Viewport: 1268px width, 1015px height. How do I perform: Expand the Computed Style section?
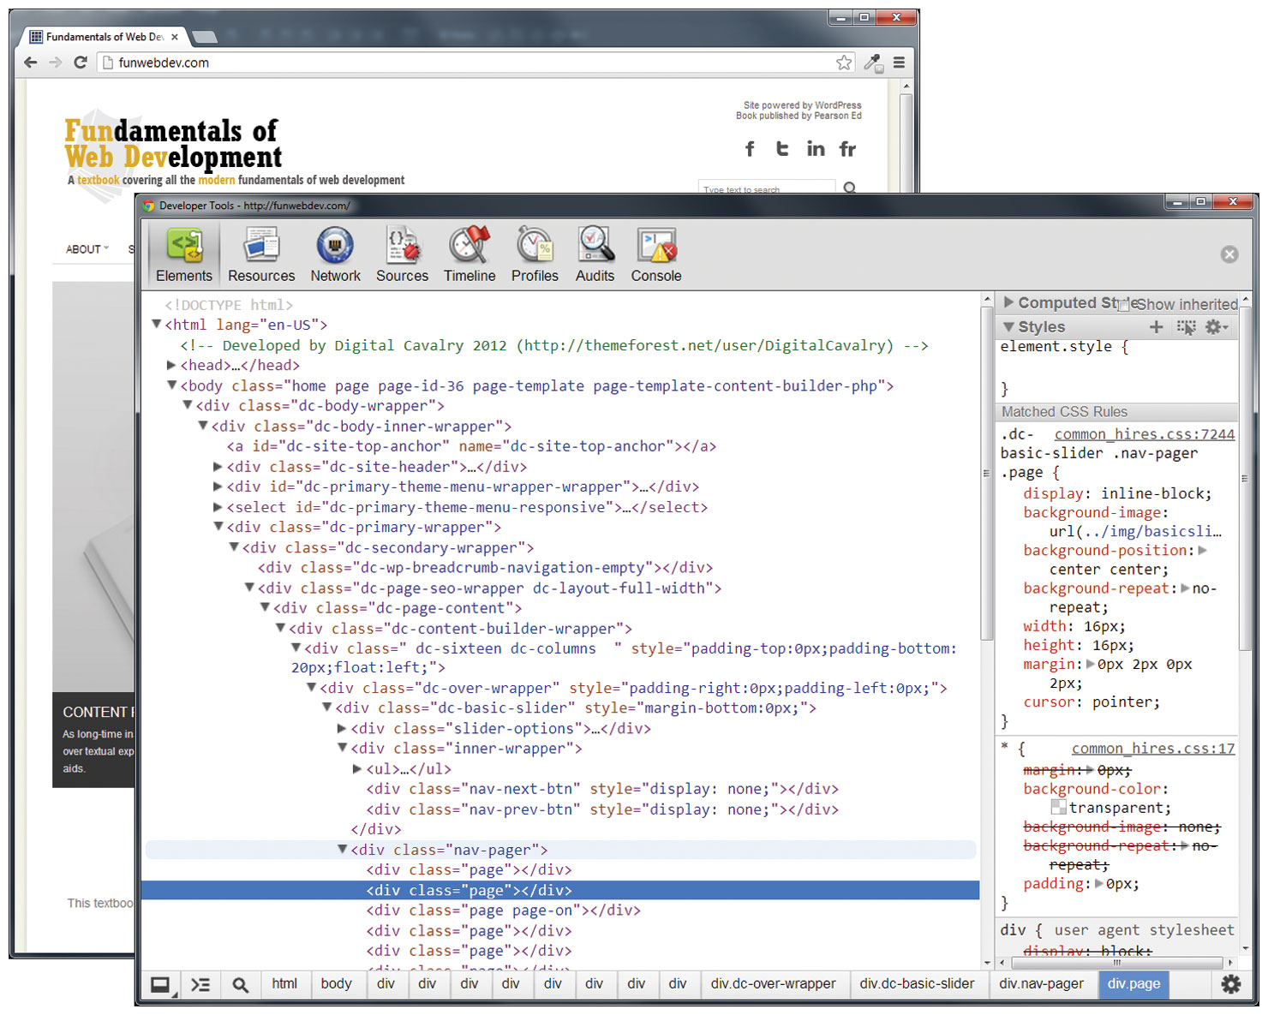tap(1009, 302)
